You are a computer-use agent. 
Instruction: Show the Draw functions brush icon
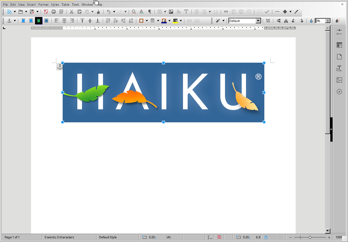296,12
